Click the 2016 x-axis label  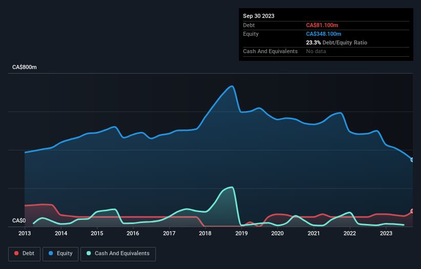tap(133, 233)
